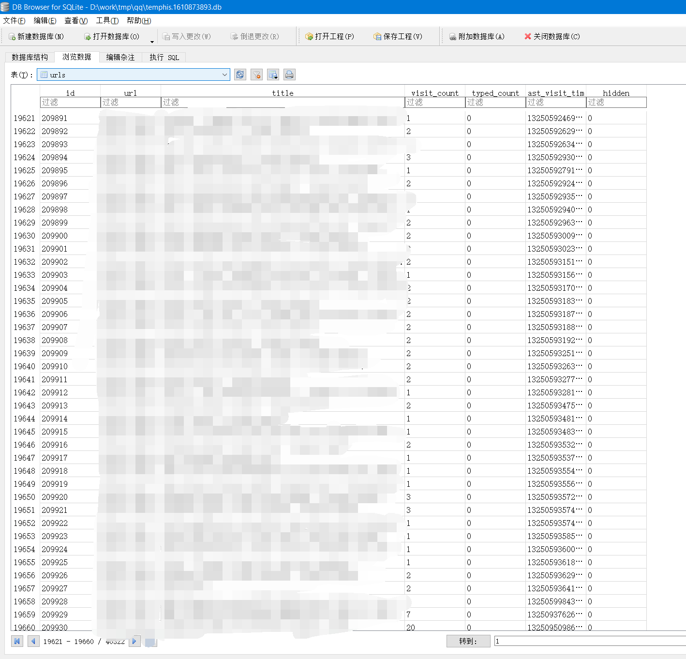Screen dimensions: 686x659
Task: Click the print table icon
Action: (289, 75)
